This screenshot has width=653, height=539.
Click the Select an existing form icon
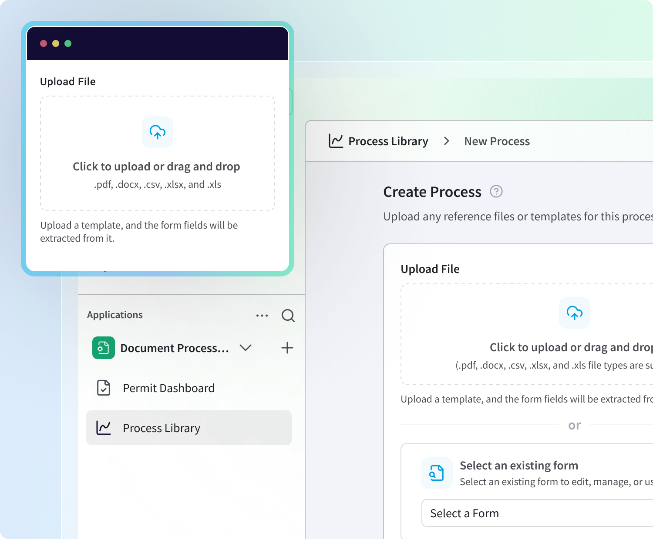pyautogui.click(x=437, y=473)
